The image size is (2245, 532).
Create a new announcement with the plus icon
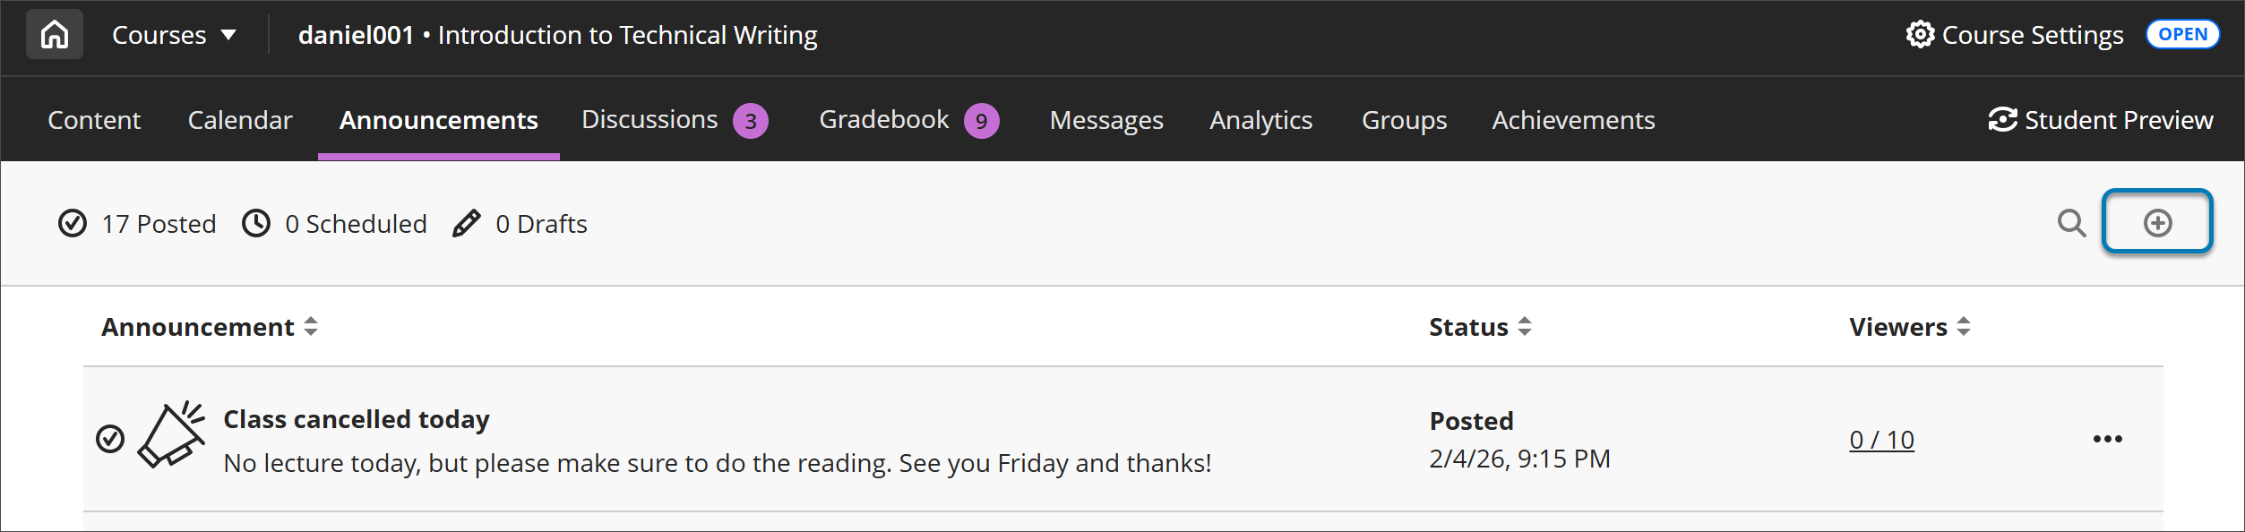click(x=2157, y=224)
